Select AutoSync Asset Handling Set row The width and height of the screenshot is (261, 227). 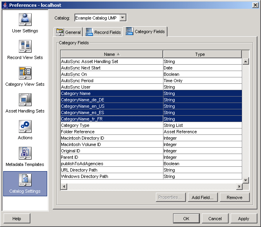point(151,61)
